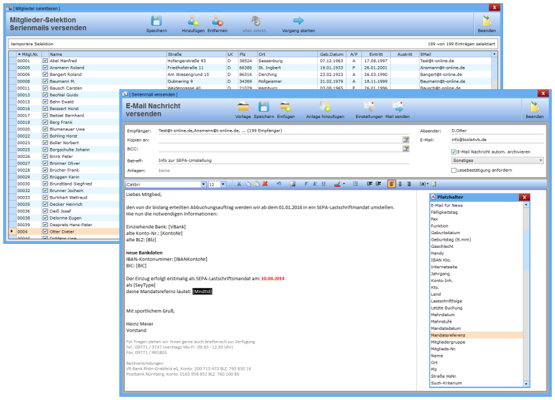This screenshot has width=555, height=400.
Task: Open the Vorlage template icon
Action: (243, 107)
